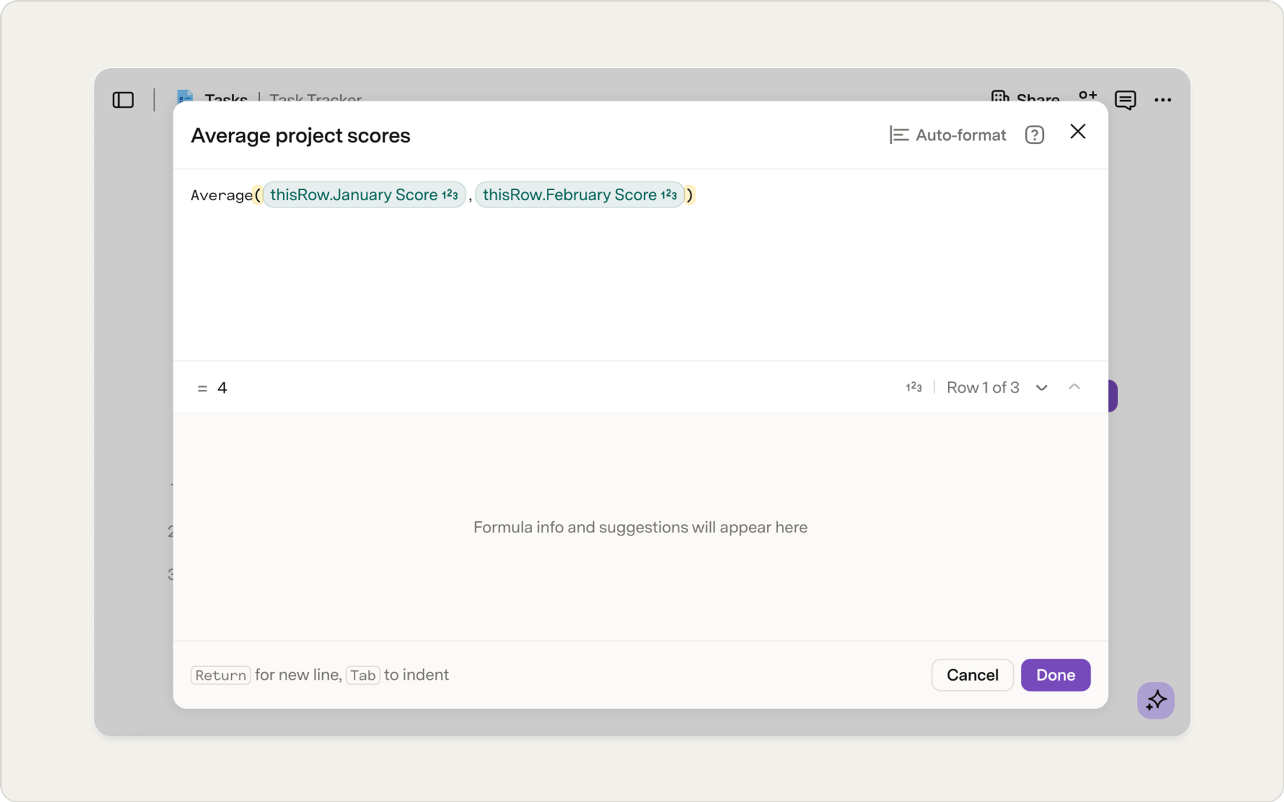Toggle the sidebar panel icon

(123, 100)
